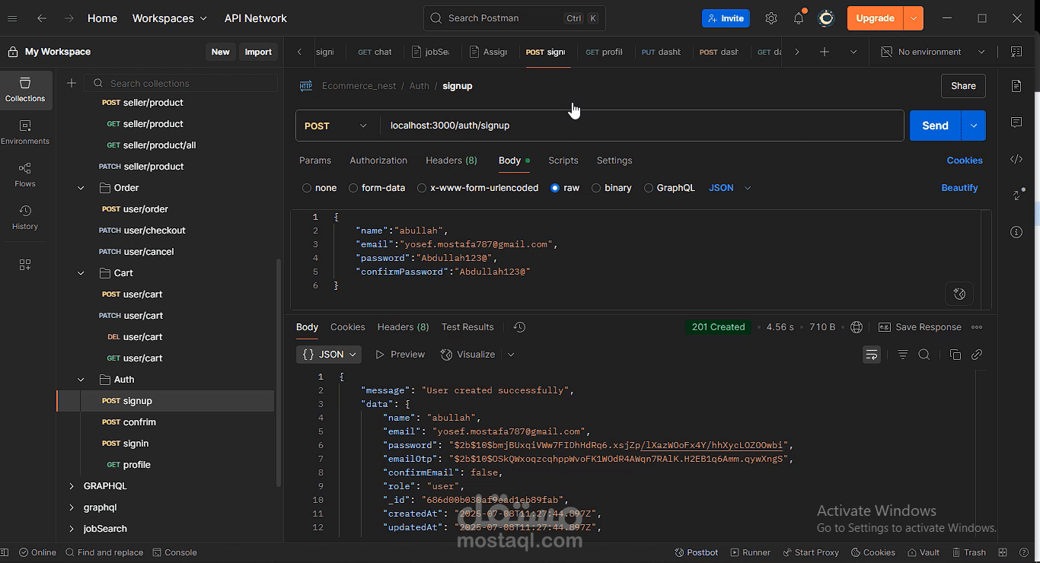Open Trash in the status bar

point(968,552)
